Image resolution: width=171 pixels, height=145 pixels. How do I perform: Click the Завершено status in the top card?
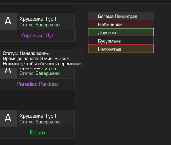tap(48, 25)
